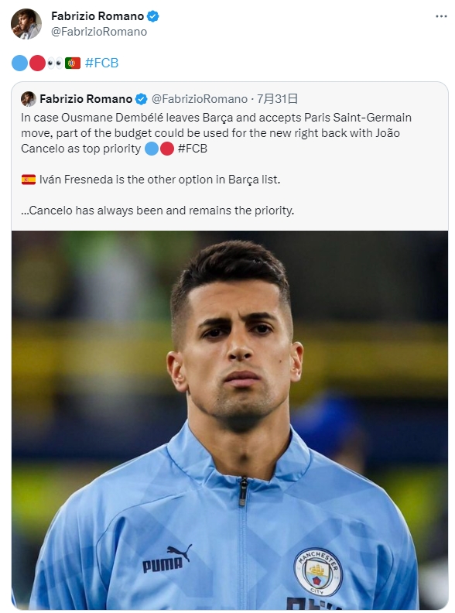Click Fabrizio Romano name in quoted tweet
Viewport: 455px width, 613px height.
click(86, 99)
